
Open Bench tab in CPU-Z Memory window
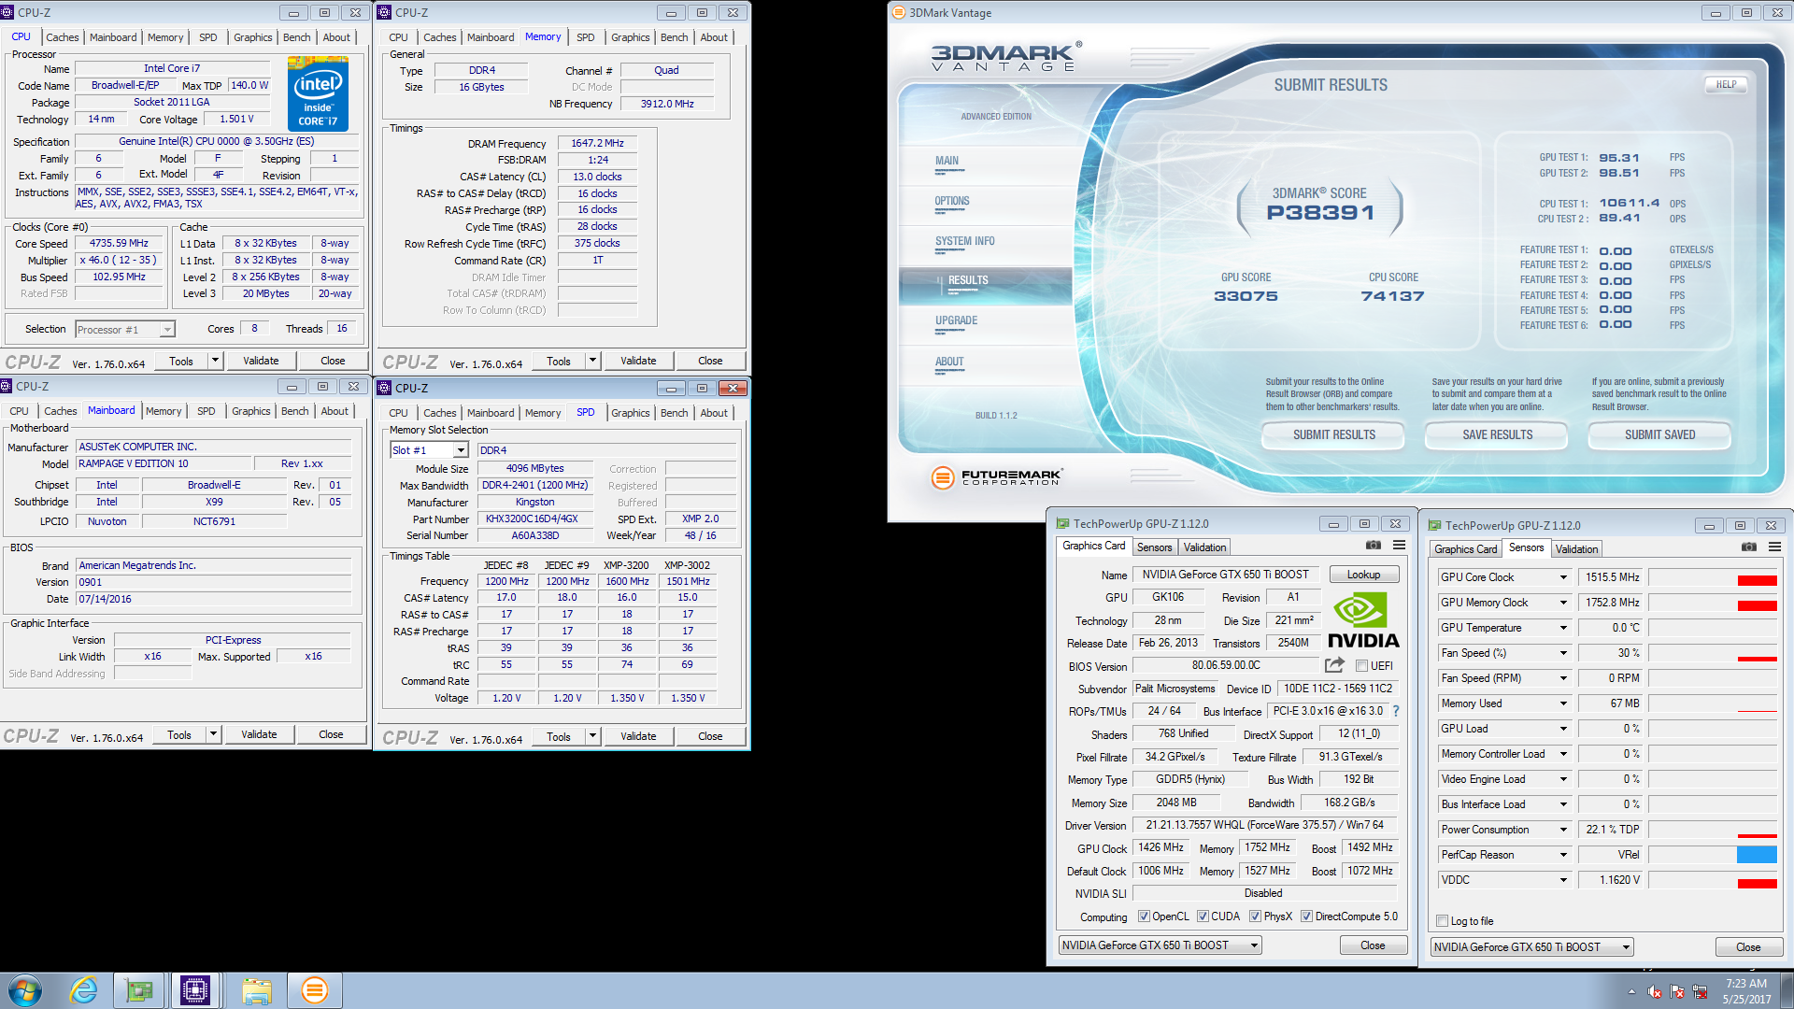coord(674,37)
